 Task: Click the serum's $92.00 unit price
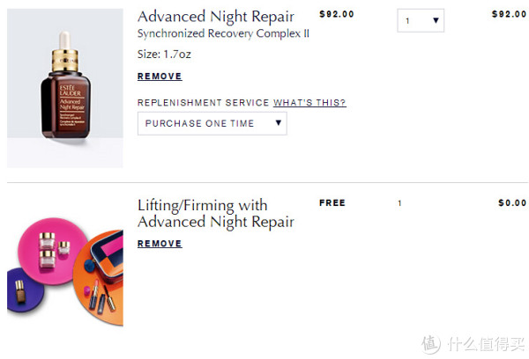(337, 14)
